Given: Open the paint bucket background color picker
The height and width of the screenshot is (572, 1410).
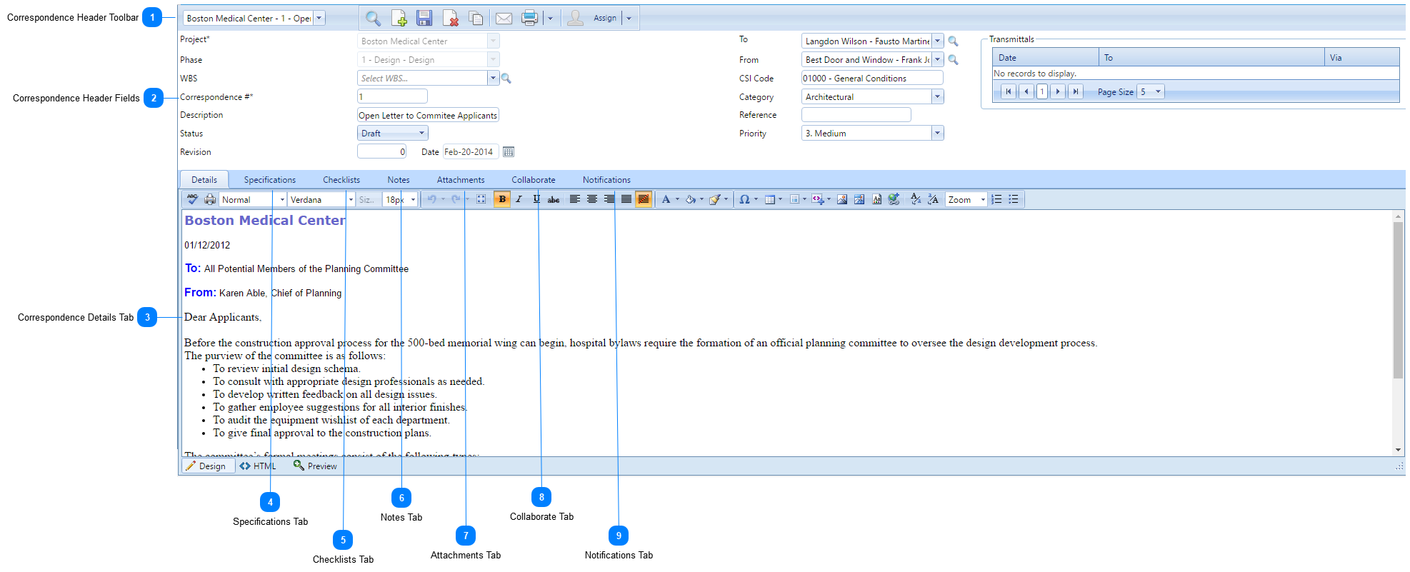Looking at the screenshot, I should (x=691, y=199).
